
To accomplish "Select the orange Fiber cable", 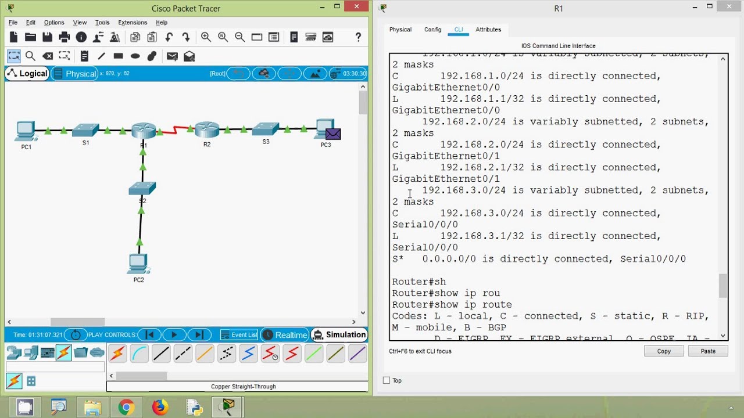I will [205, 353].
